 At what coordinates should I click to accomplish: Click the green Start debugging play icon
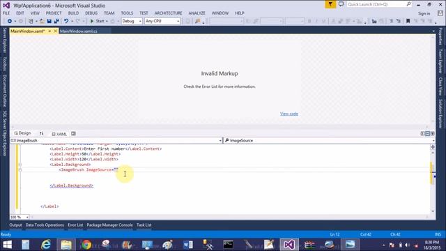click(x=92, y=21)
